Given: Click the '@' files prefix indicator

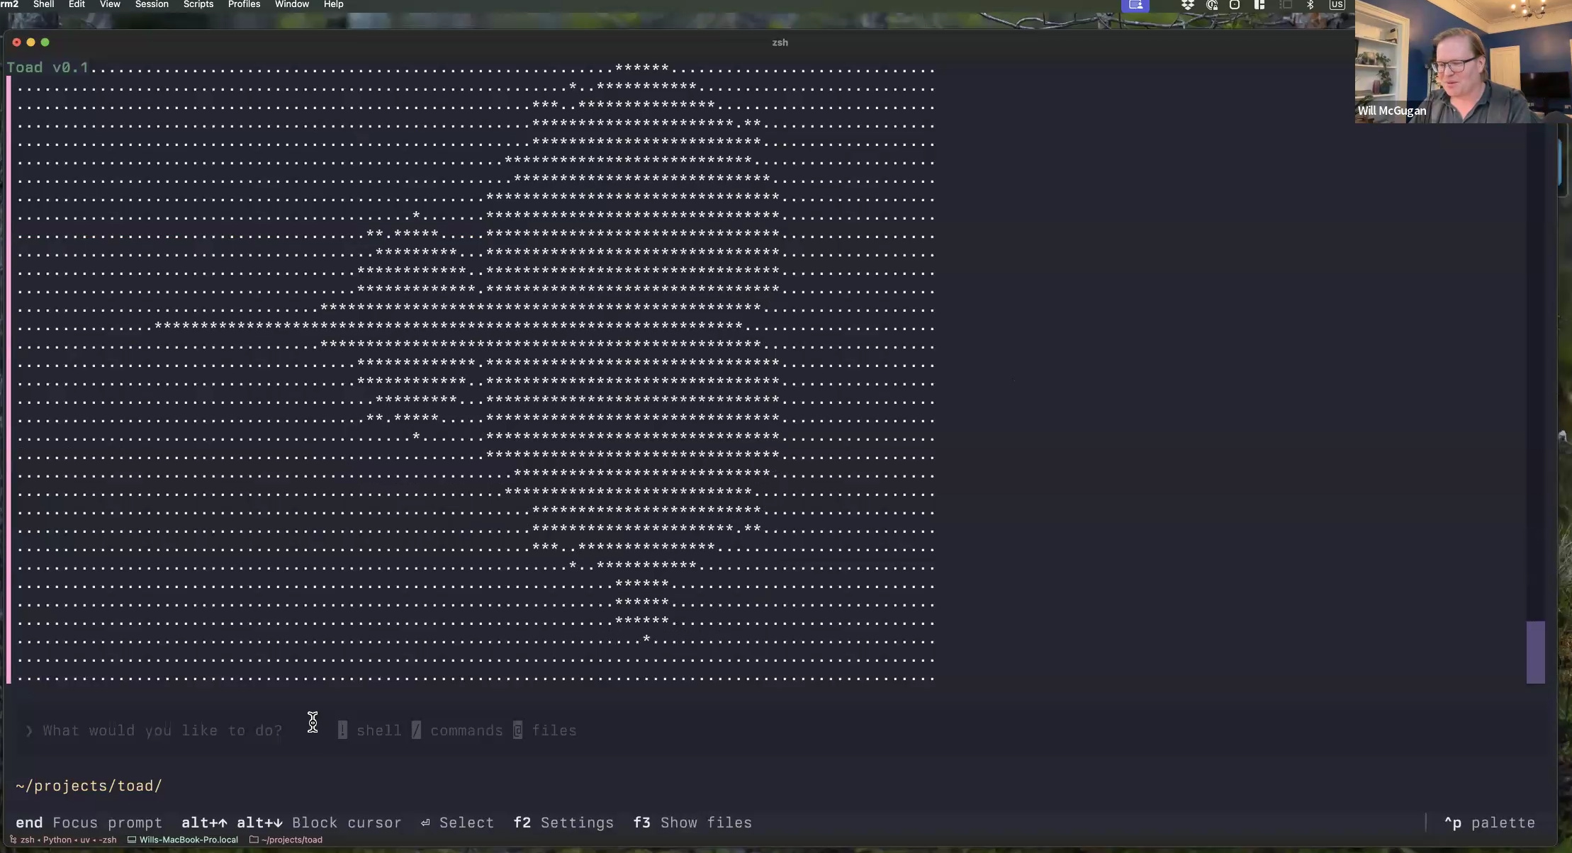Looking at the screenshot, I should tap(517, 730).
